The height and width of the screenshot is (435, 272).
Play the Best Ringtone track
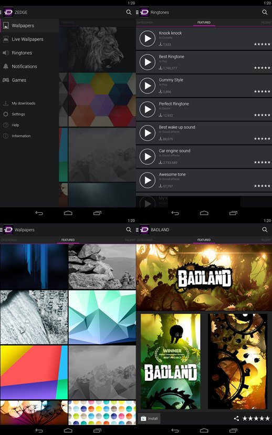pyautogui.click(x=147, y=62)
